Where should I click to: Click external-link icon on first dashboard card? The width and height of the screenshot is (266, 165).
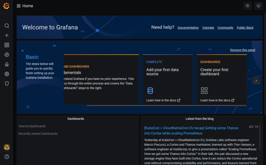(233, 100)
